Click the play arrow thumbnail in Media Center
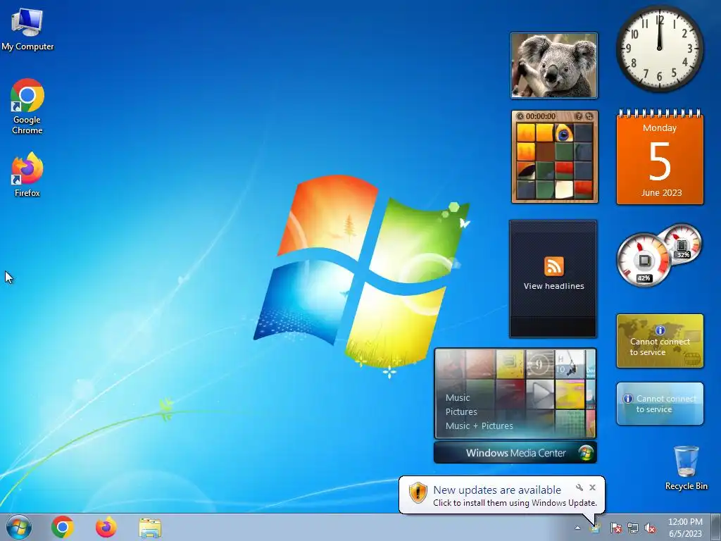 (x=540, y=394)
